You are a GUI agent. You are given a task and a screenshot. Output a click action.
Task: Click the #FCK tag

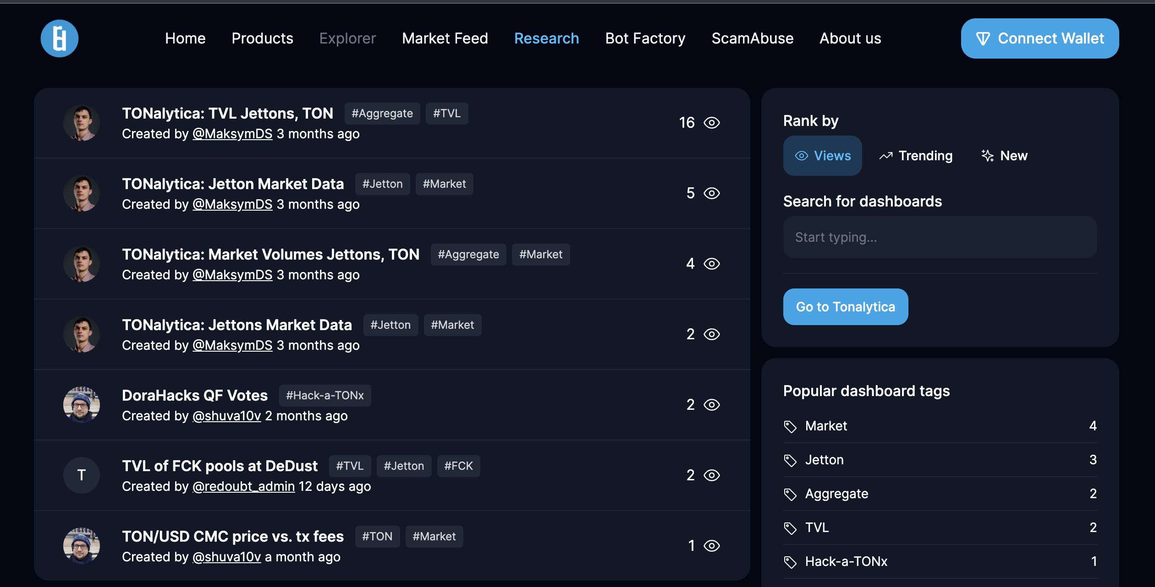(x=459, y=466)
